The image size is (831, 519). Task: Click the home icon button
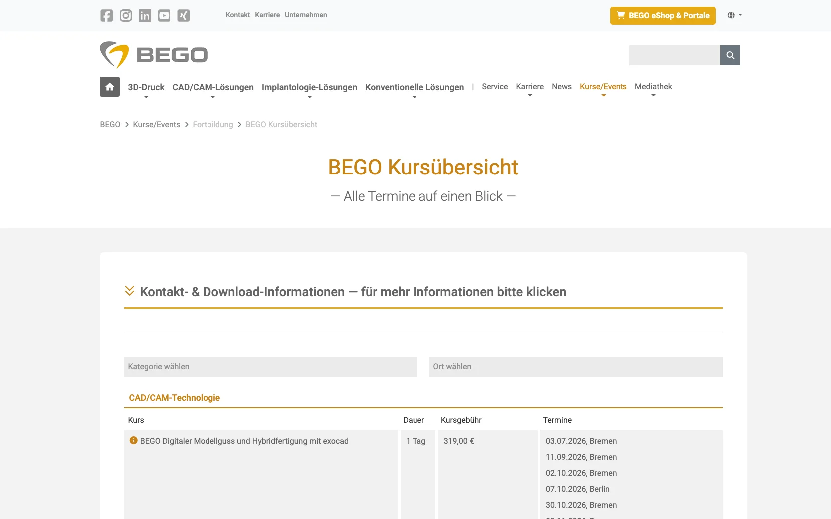coord(110,87)
